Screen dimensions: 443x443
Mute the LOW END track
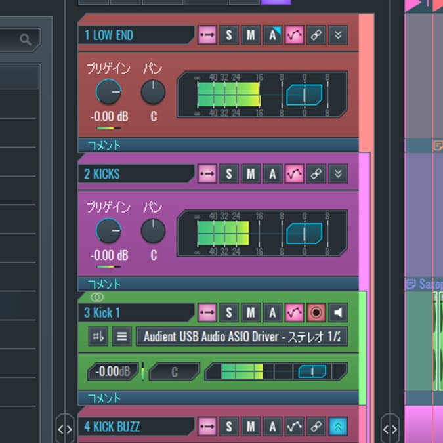click(x=251, y=35)
